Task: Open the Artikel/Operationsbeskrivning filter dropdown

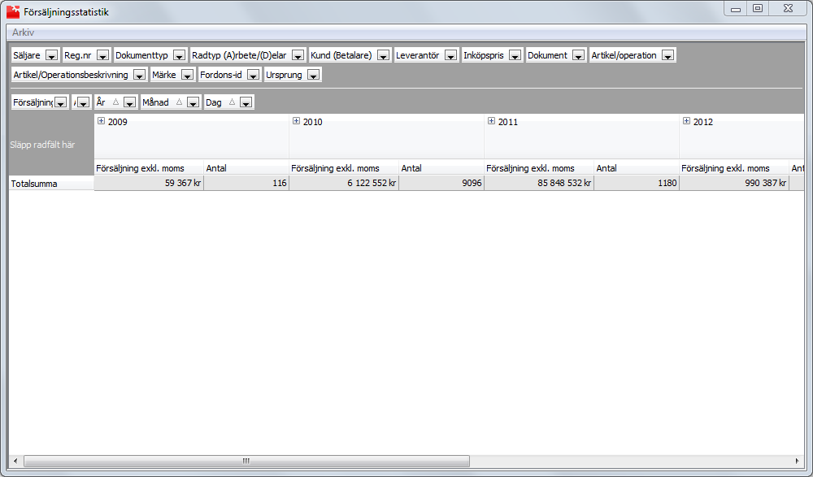Action: (139, 76)
